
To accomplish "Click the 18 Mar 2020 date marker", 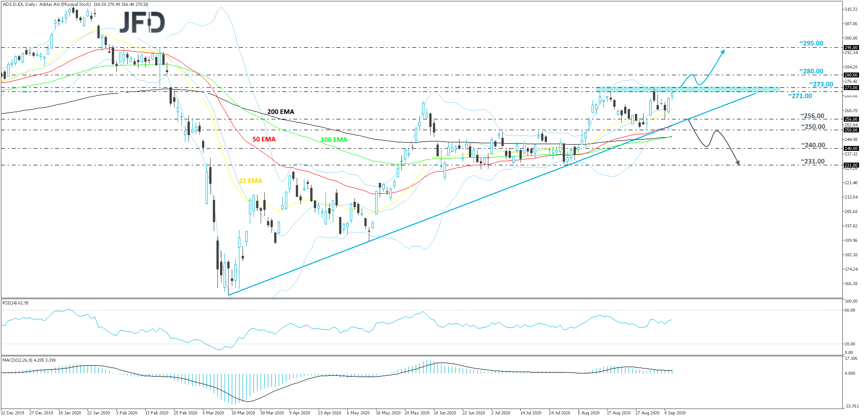I will coord(243,413).
